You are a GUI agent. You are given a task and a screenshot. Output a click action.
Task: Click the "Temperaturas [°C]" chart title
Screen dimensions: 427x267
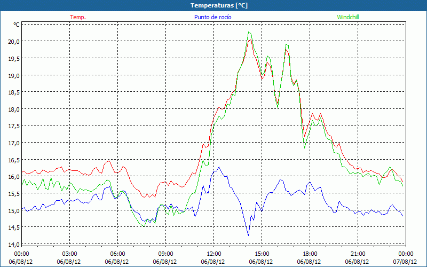[219, 5]
